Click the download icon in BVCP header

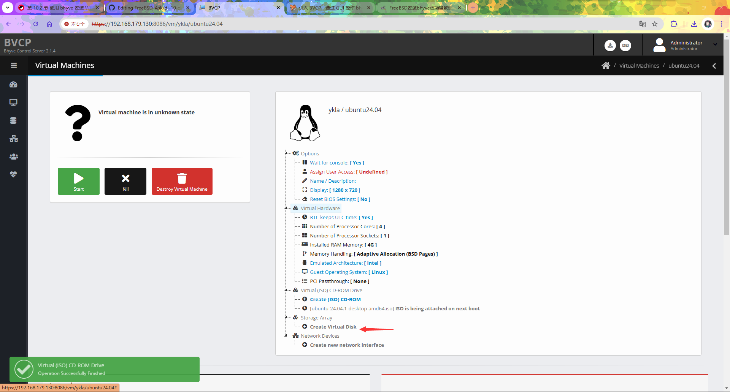click(610, 45)
